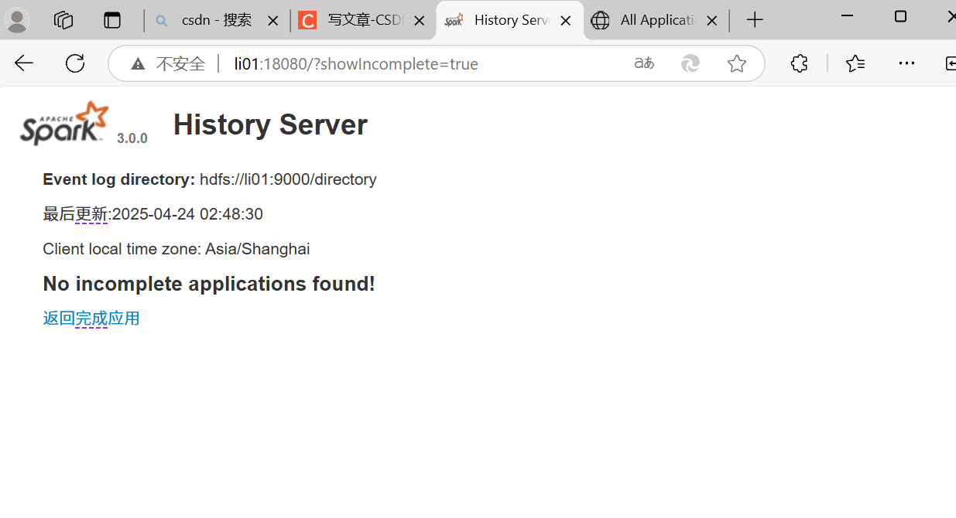Open the 返回完成应用 link
The image size is (956, 518).
click(91, 319)
